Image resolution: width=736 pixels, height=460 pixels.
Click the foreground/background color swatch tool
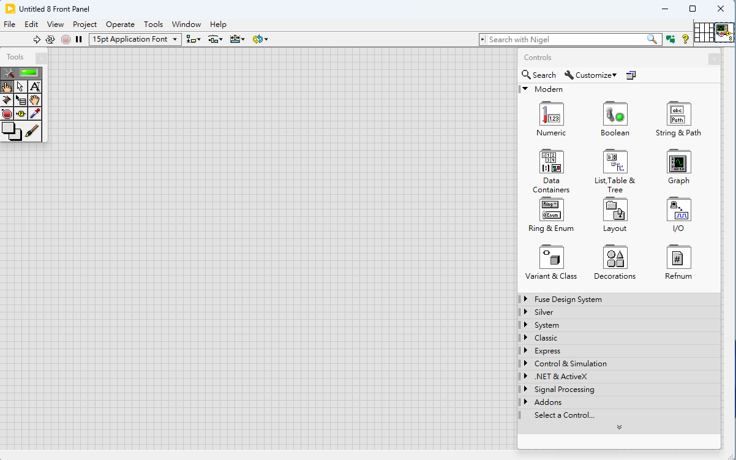pos(12,131)
